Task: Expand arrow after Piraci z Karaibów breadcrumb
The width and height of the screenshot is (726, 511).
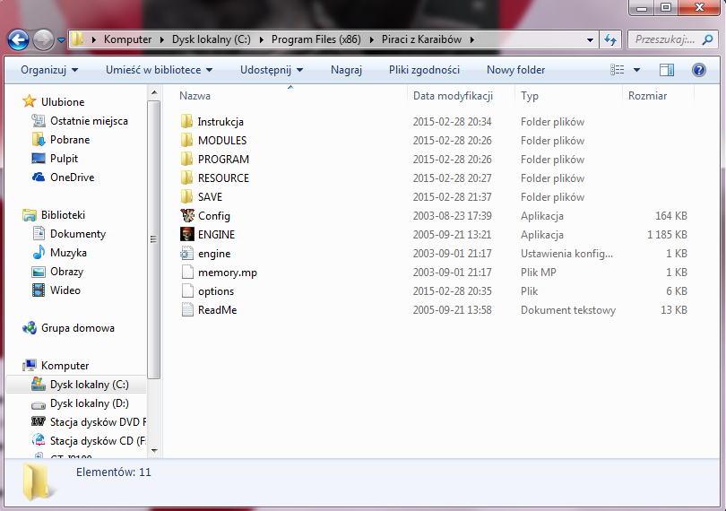Action: [472, 39]
